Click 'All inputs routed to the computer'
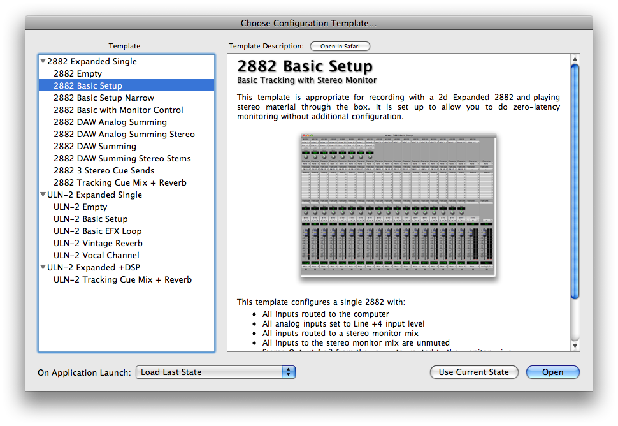Viewport: 618px width, 426px height. pos(326,314)
